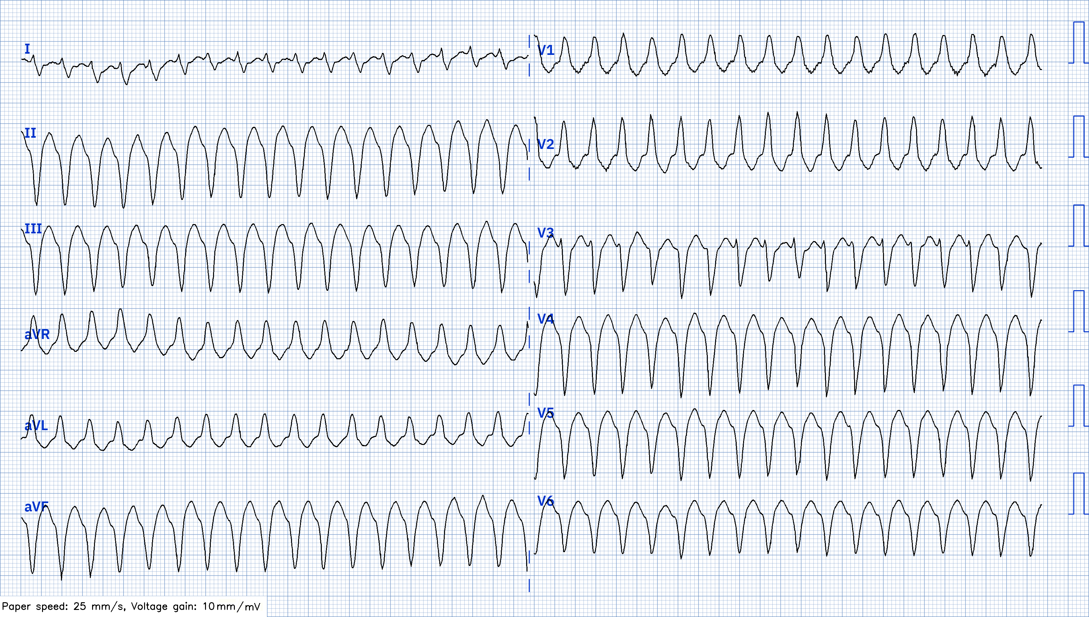Click the calibration pulse beside V4
1089x617 pixels.
click(1078, 311)
